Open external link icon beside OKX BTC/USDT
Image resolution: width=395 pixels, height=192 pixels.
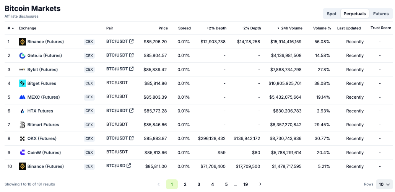click(132, 138)
